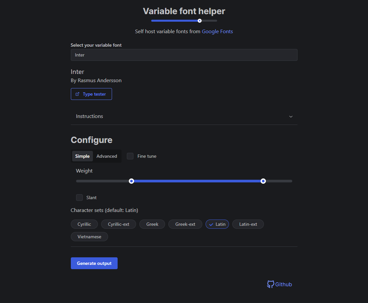Enable the Slant checkbox

point(79,198)
